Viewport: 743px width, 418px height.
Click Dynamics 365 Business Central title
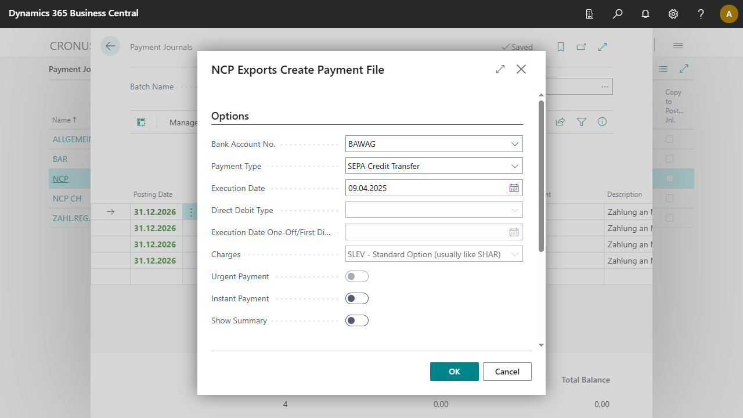(x=74, y=13)
